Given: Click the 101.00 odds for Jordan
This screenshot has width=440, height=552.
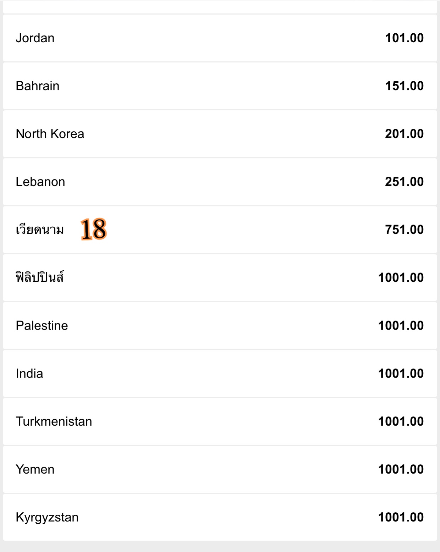Looking at the screenshot, I should pyautogui.click(x=405, y=38).
